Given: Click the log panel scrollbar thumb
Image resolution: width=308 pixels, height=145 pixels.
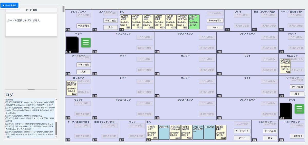Looking at the screenshot, I should (x=56, y=129).
